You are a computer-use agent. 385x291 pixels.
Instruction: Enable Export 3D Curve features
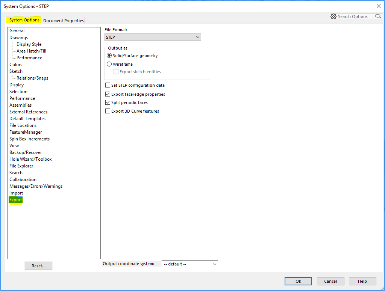tap(108, 111)
